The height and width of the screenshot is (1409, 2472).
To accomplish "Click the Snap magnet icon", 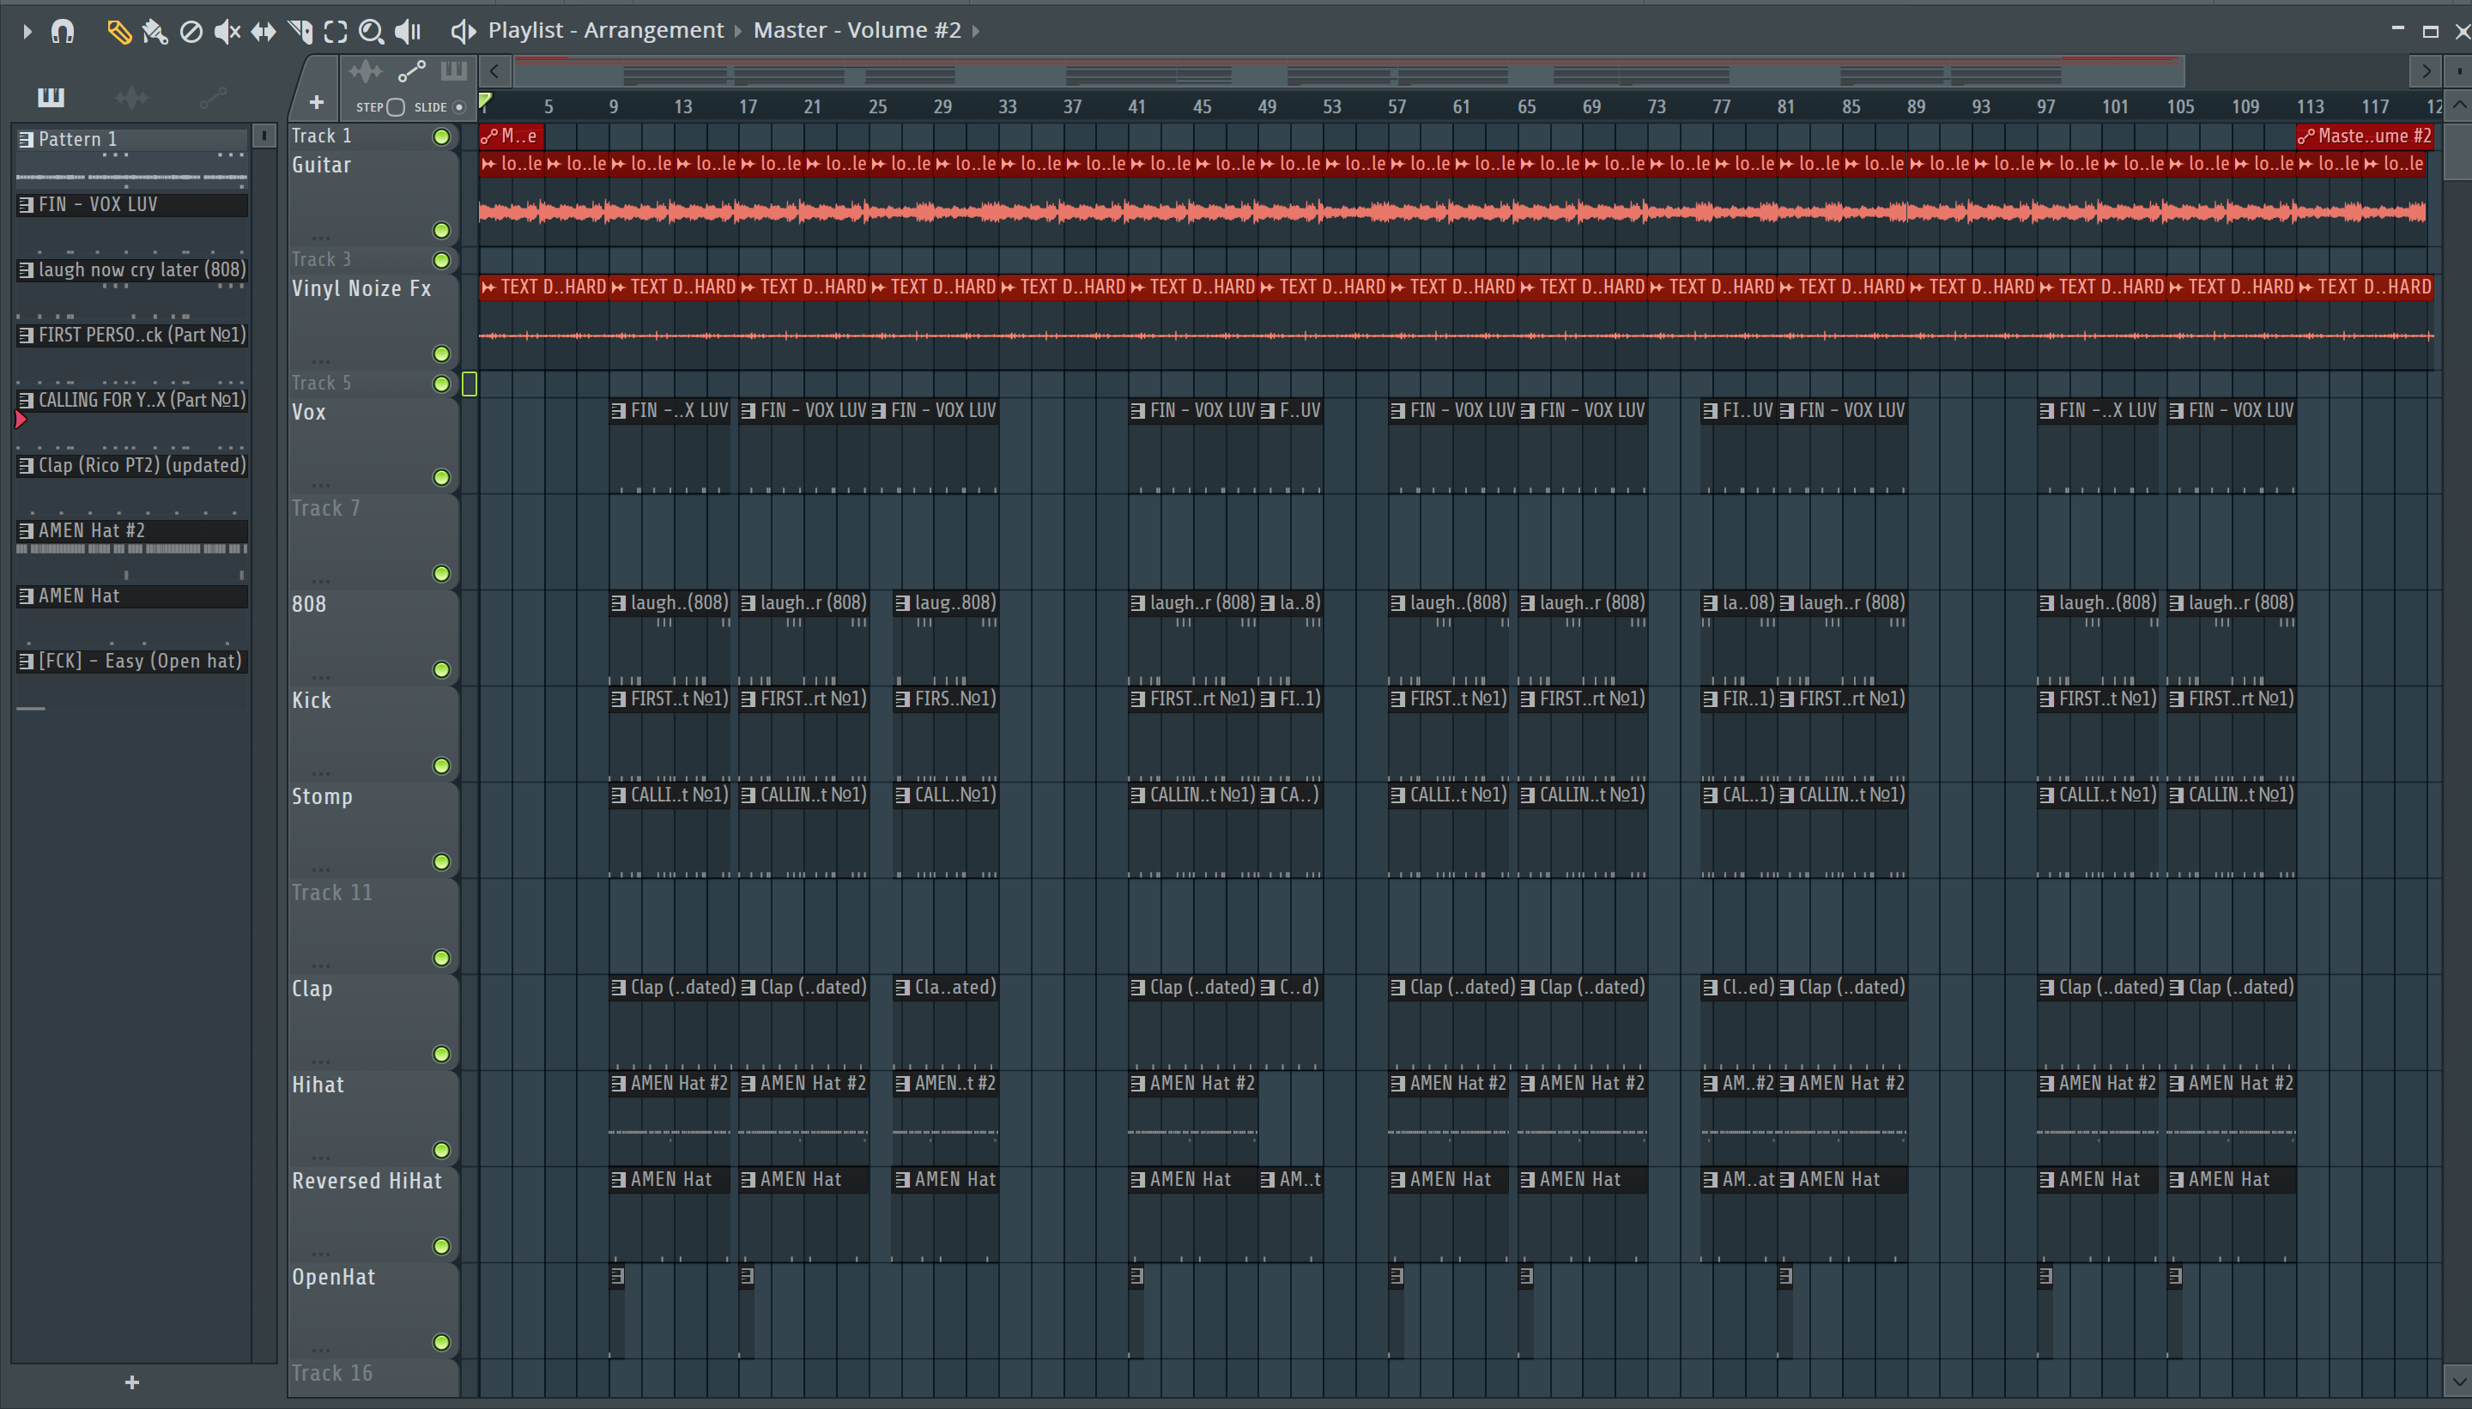I will coord(63,32).
